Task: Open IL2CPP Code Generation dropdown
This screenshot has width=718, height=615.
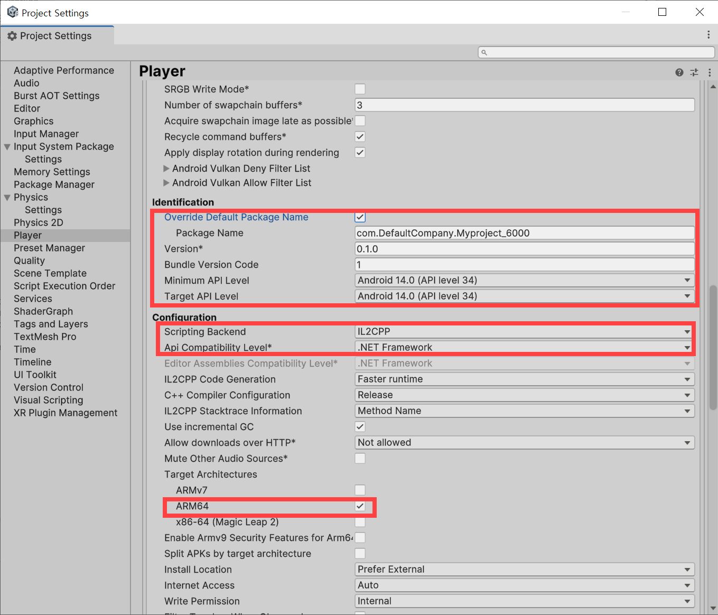Action: pyautogui.click(x=525, y=379)
